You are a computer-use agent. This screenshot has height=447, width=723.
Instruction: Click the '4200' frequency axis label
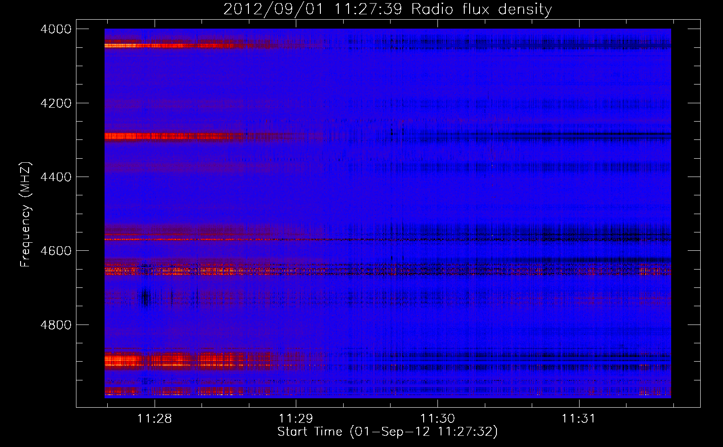(56, 103)
